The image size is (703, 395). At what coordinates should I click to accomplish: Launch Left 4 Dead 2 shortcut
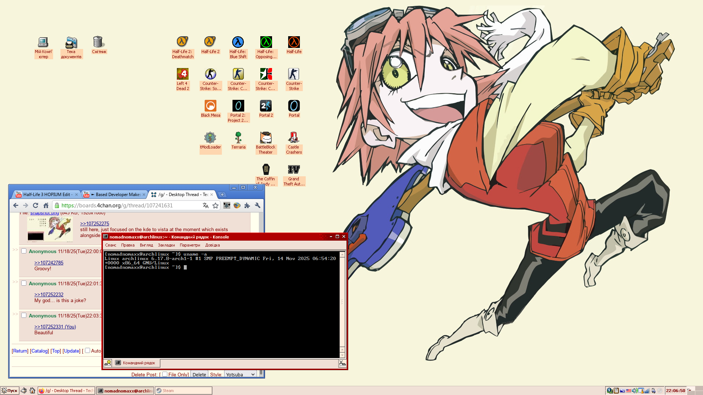(182, 74)
